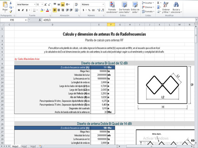Click the Estilos de celda icon
This screenshot has height=148, width=198.
pos(135,5)
